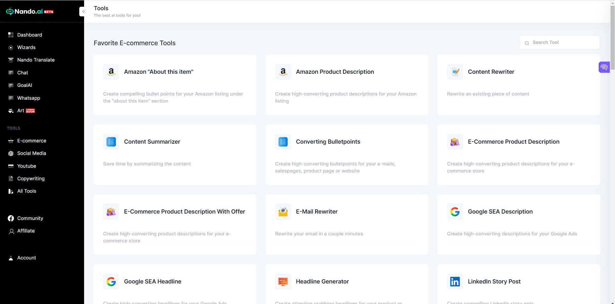The height and width of the screenshot is (304, 615).
Task: Click the E-Mail Rewriter tool icon
Action: pyautogui.click(x=283, y=211)
